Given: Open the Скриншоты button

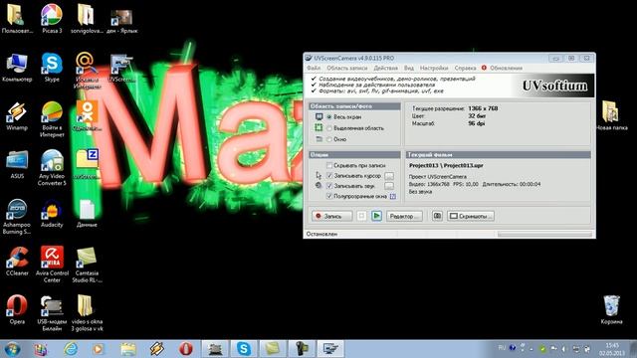Looking at the screenshot, I should [x=471, y=216].
